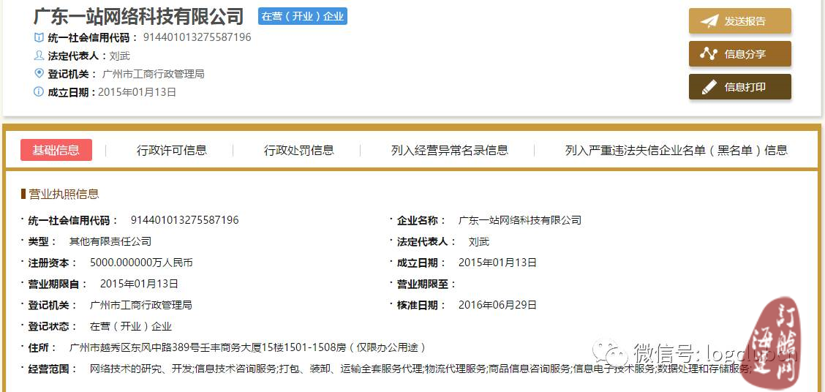
Task: Click the header legal representative name 刘武
Action: click(x=119, y=56)
